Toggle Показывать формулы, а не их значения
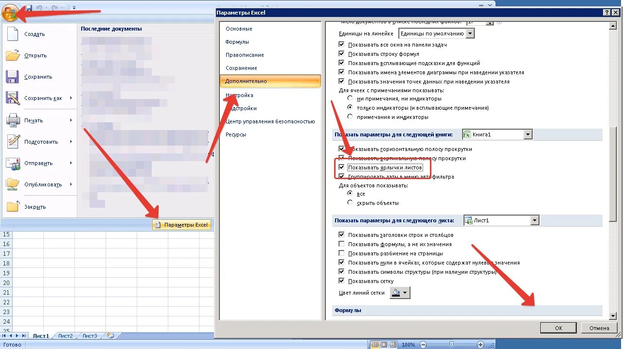623x349 pixels. tap(342, 244)
